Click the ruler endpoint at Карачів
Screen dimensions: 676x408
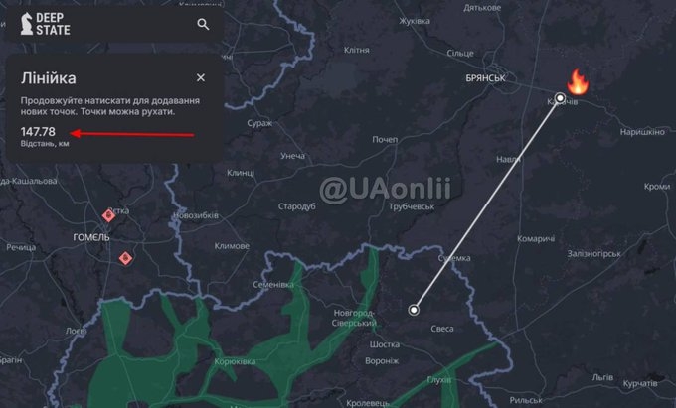pyautogui.click(x=560, y=98)
